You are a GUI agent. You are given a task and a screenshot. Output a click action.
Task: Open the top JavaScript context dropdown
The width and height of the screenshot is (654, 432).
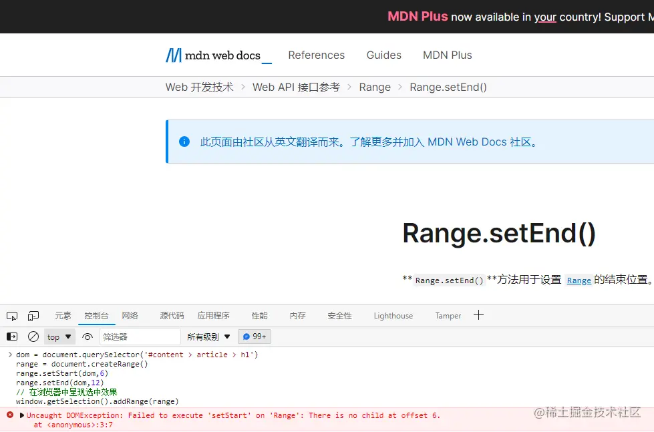[59, 337]
